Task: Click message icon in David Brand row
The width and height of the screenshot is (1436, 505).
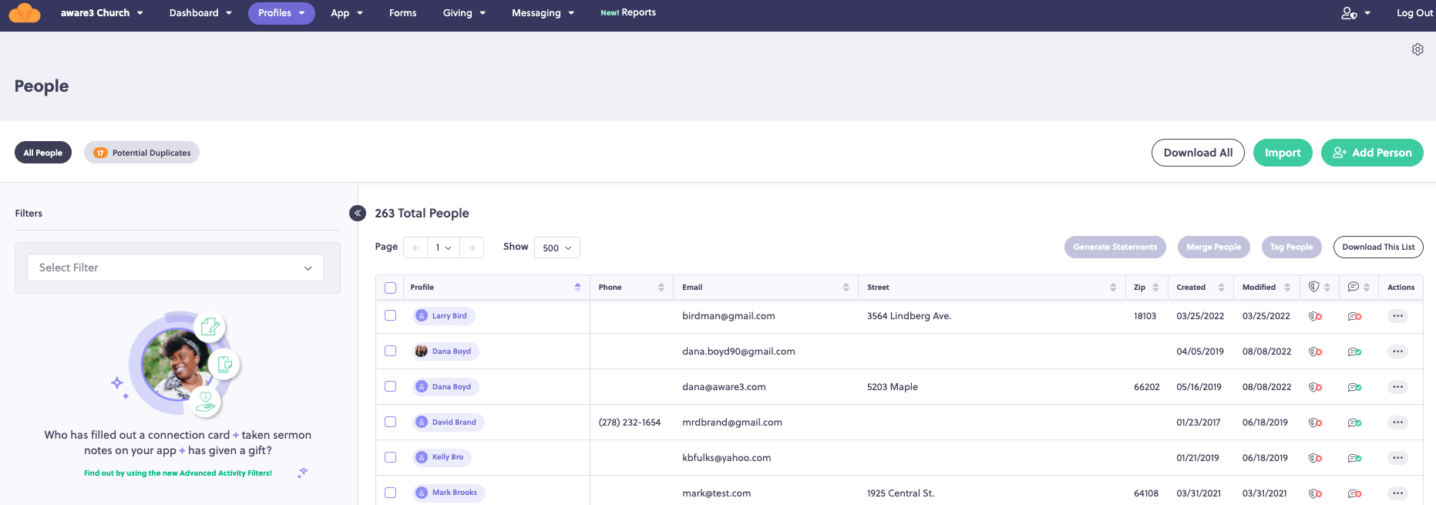Action: (1354, 423)
